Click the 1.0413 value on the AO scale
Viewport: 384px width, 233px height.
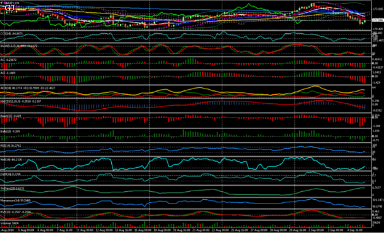click(x=377, y=73)
